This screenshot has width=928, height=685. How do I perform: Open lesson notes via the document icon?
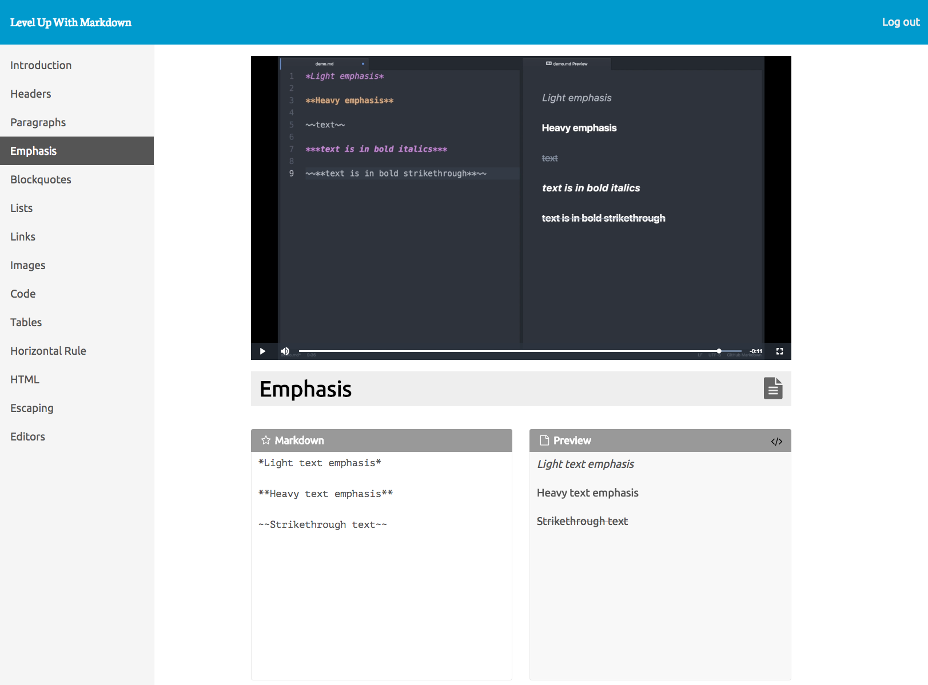[773, 388]
